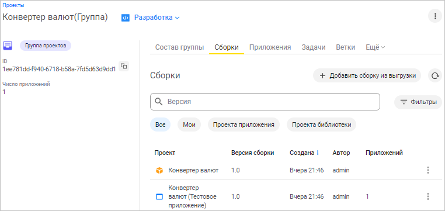Sort by Версия сборки column header
445x211 pixels.
253,153
